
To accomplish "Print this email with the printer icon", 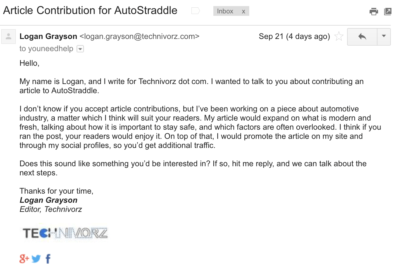I will [374, 12].
